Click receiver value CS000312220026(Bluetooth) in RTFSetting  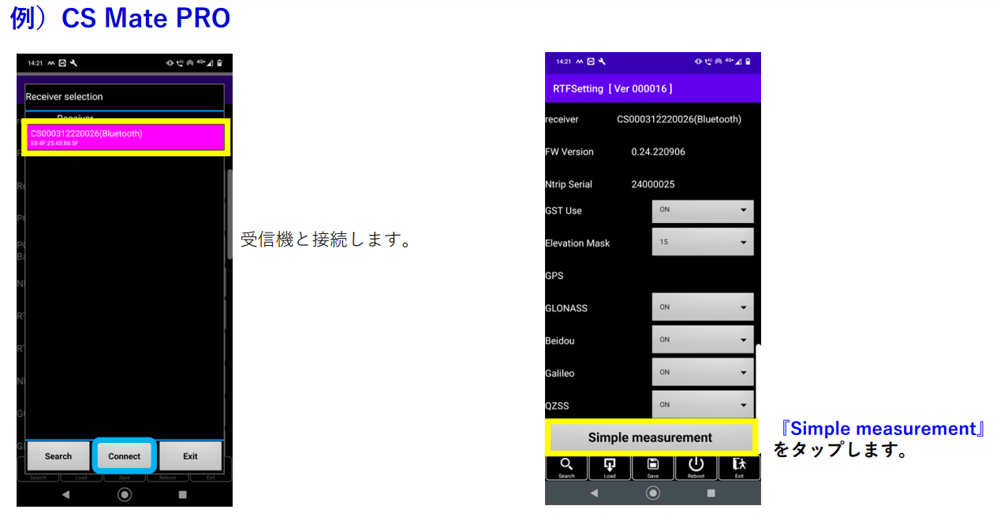[x=679, y=119]
